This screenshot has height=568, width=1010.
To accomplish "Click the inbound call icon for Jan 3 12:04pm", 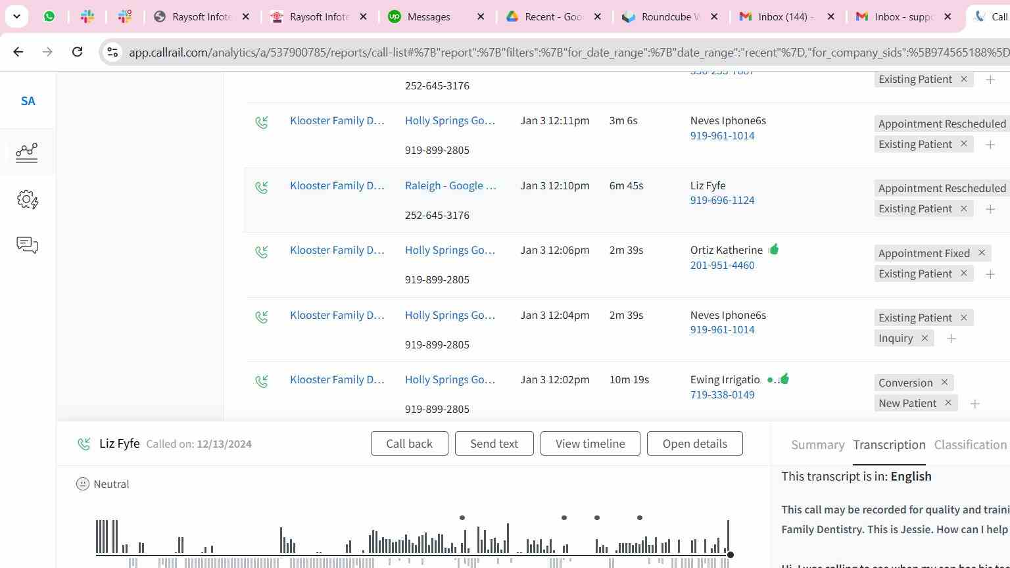I will point(262,317).
